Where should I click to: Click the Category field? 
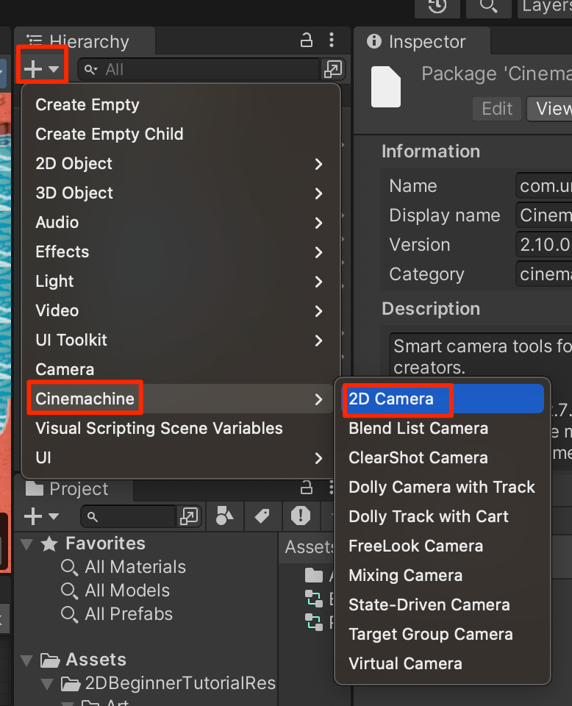click(543, 274)
